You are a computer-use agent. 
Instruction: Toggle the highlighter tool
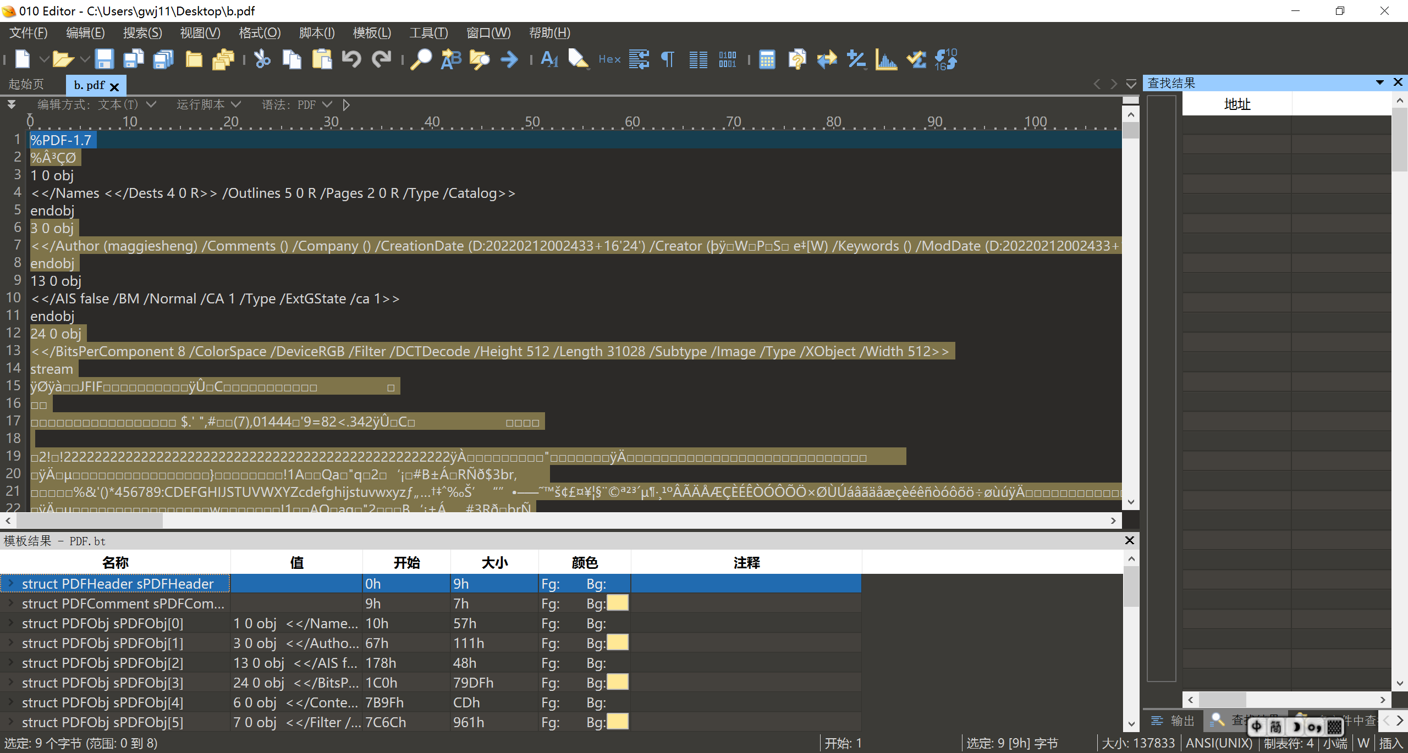click(578, 59)
